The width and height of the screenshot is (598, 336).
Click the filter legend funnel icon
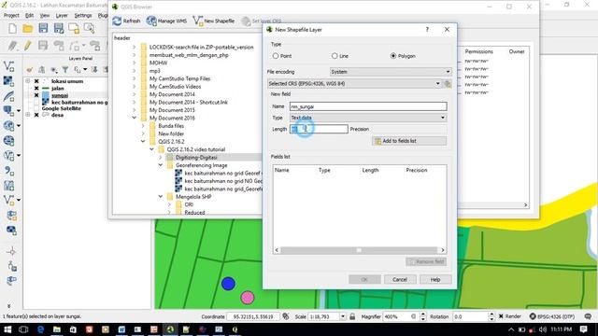click(x=65, y=70)
